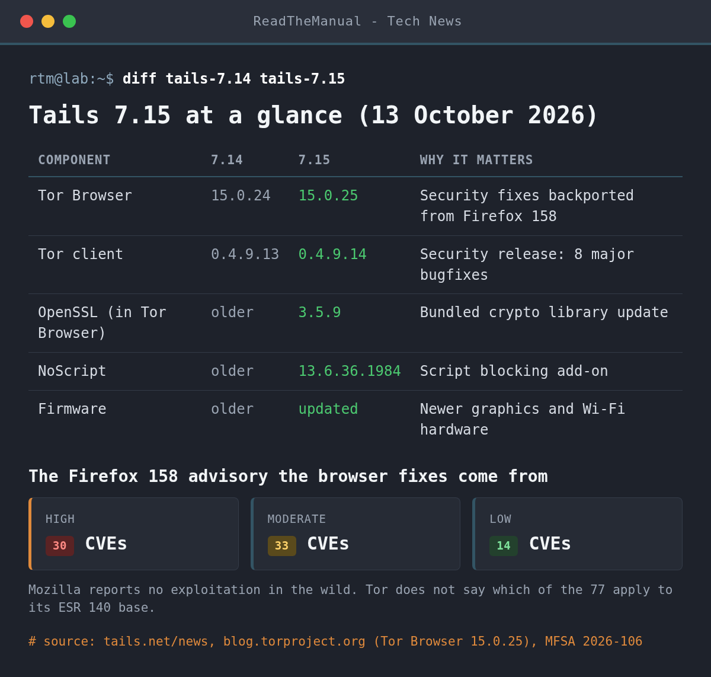Select the Tor client component cell
Viewport: 711px width, 677px height.
click(x=81, y=254)
